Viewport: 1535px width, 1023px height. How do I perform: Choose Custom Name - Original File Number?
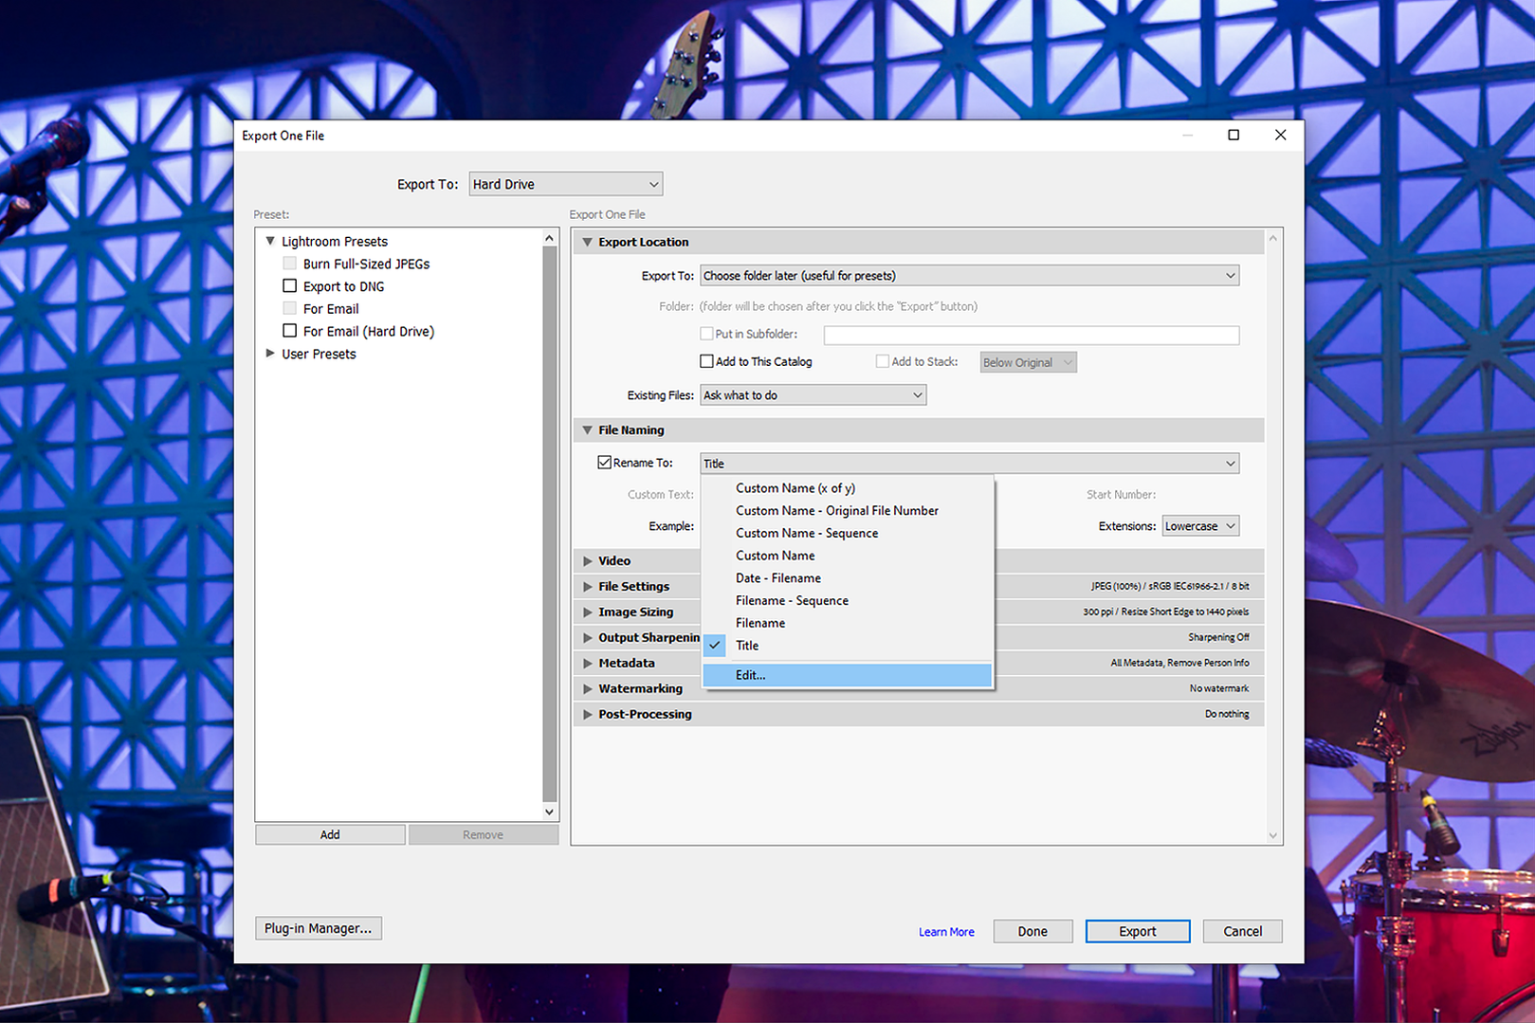point(848,511)
